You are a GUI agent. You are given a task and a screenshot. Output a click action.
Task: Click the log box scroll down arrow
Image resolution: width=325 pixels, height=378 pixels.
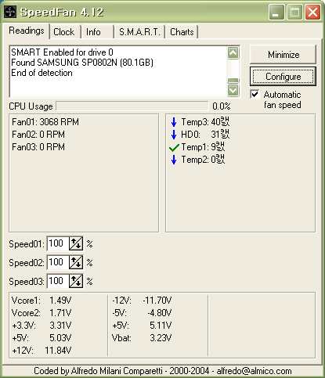coord(233,91)
